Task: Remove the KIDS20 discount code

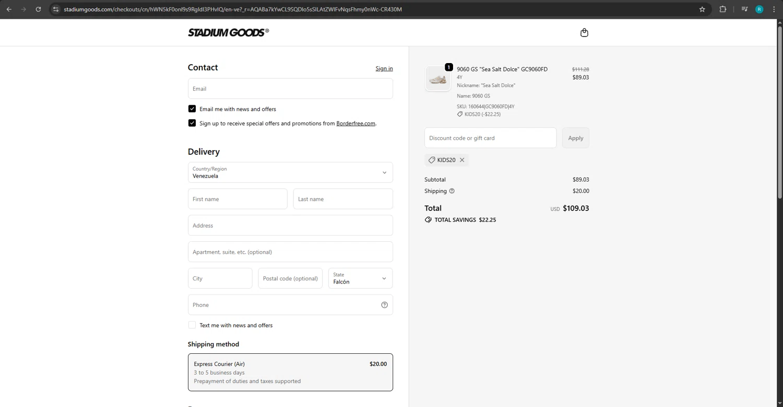Action: point(462,160)
